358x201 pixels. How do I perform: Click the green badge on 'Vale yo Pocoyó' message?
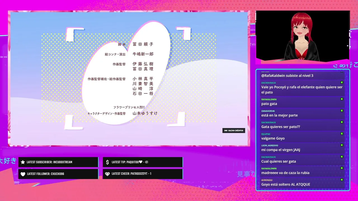tap(342, 82)
